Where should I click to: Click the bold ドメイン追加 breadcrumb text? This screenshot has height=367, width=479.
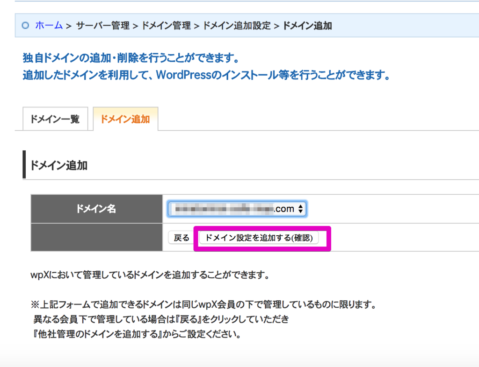307,26
